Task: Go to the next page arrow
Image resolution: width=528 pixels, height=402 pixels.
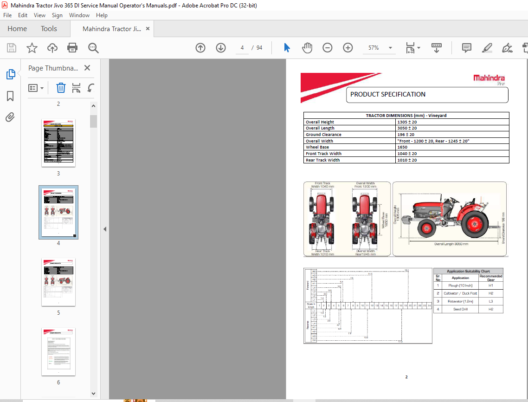Action: tap(221, 48)
